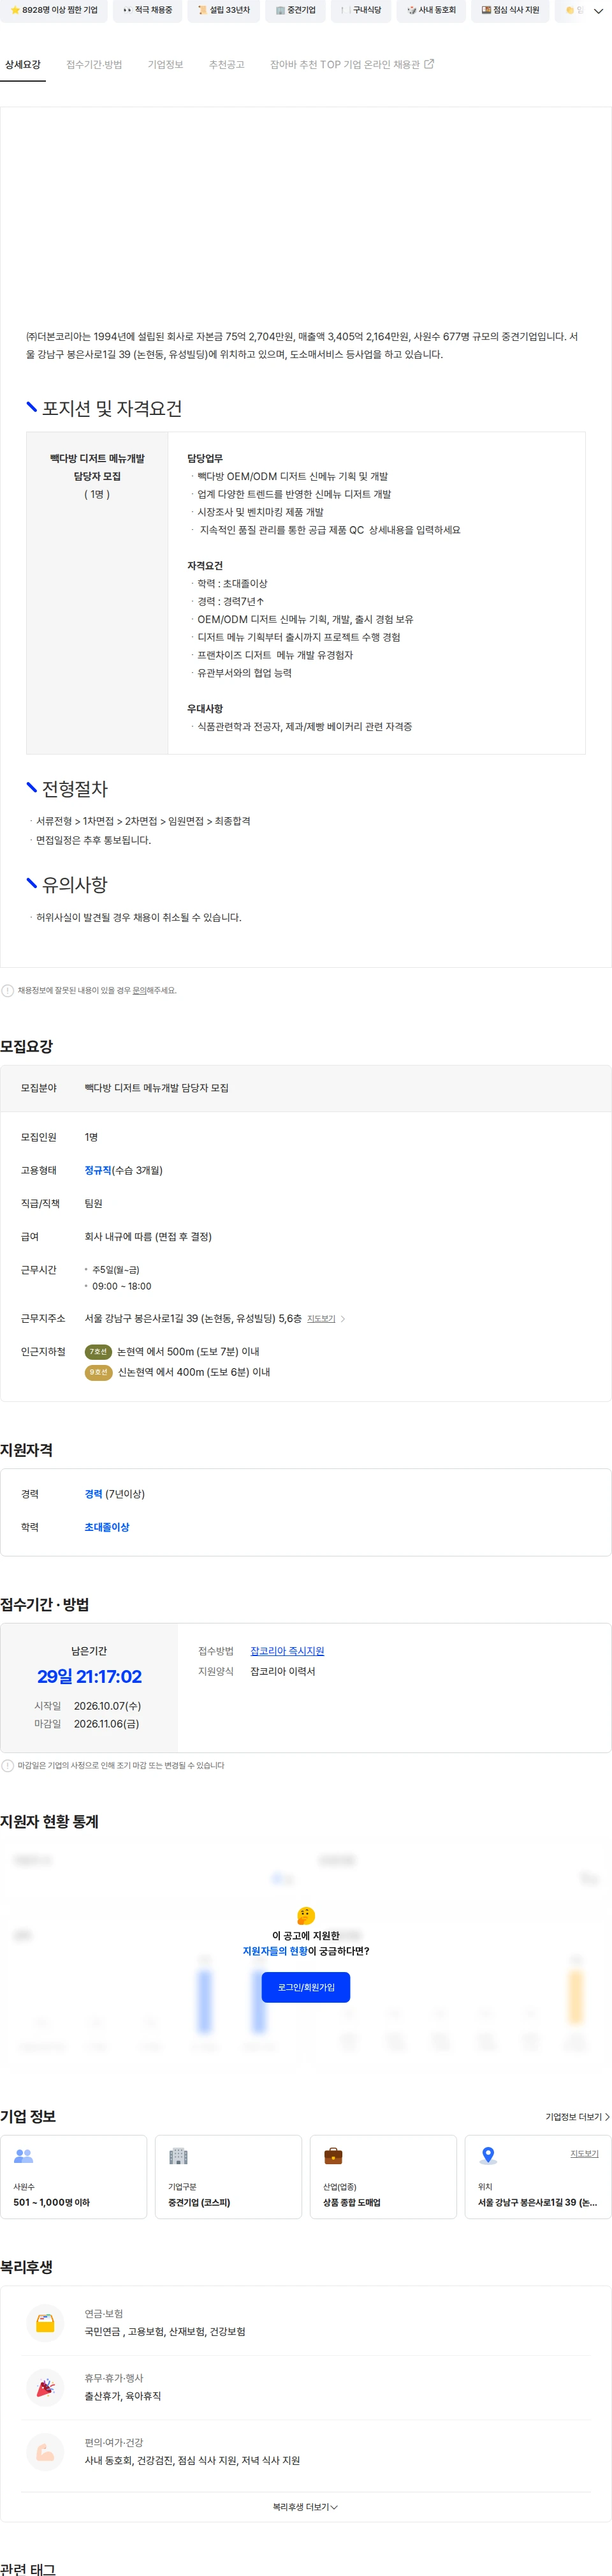Click the '사내 동호회' chip
Screen dimensions: 612x2576
click(432, 10)
